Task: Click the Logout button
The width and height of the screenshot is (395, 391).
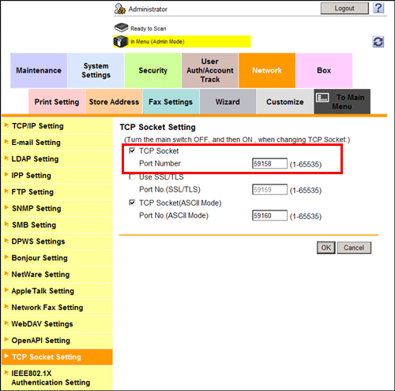Action: [x=344, y=9]
